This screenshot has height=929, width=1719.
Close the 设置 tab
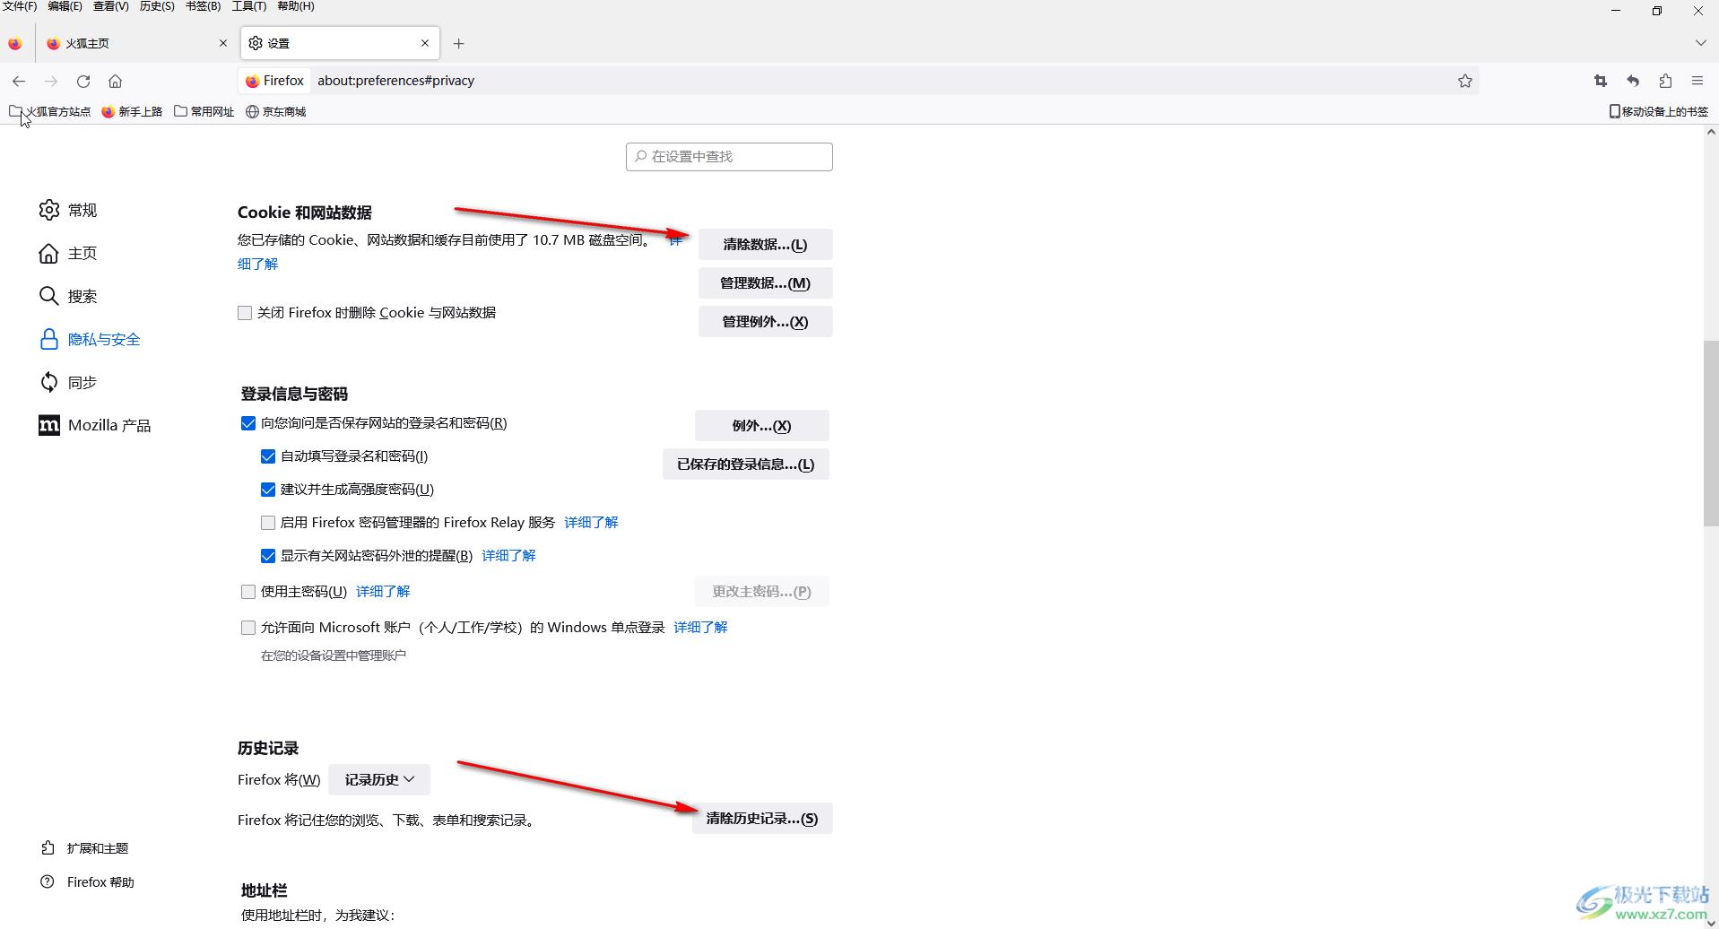click(425, 43)
